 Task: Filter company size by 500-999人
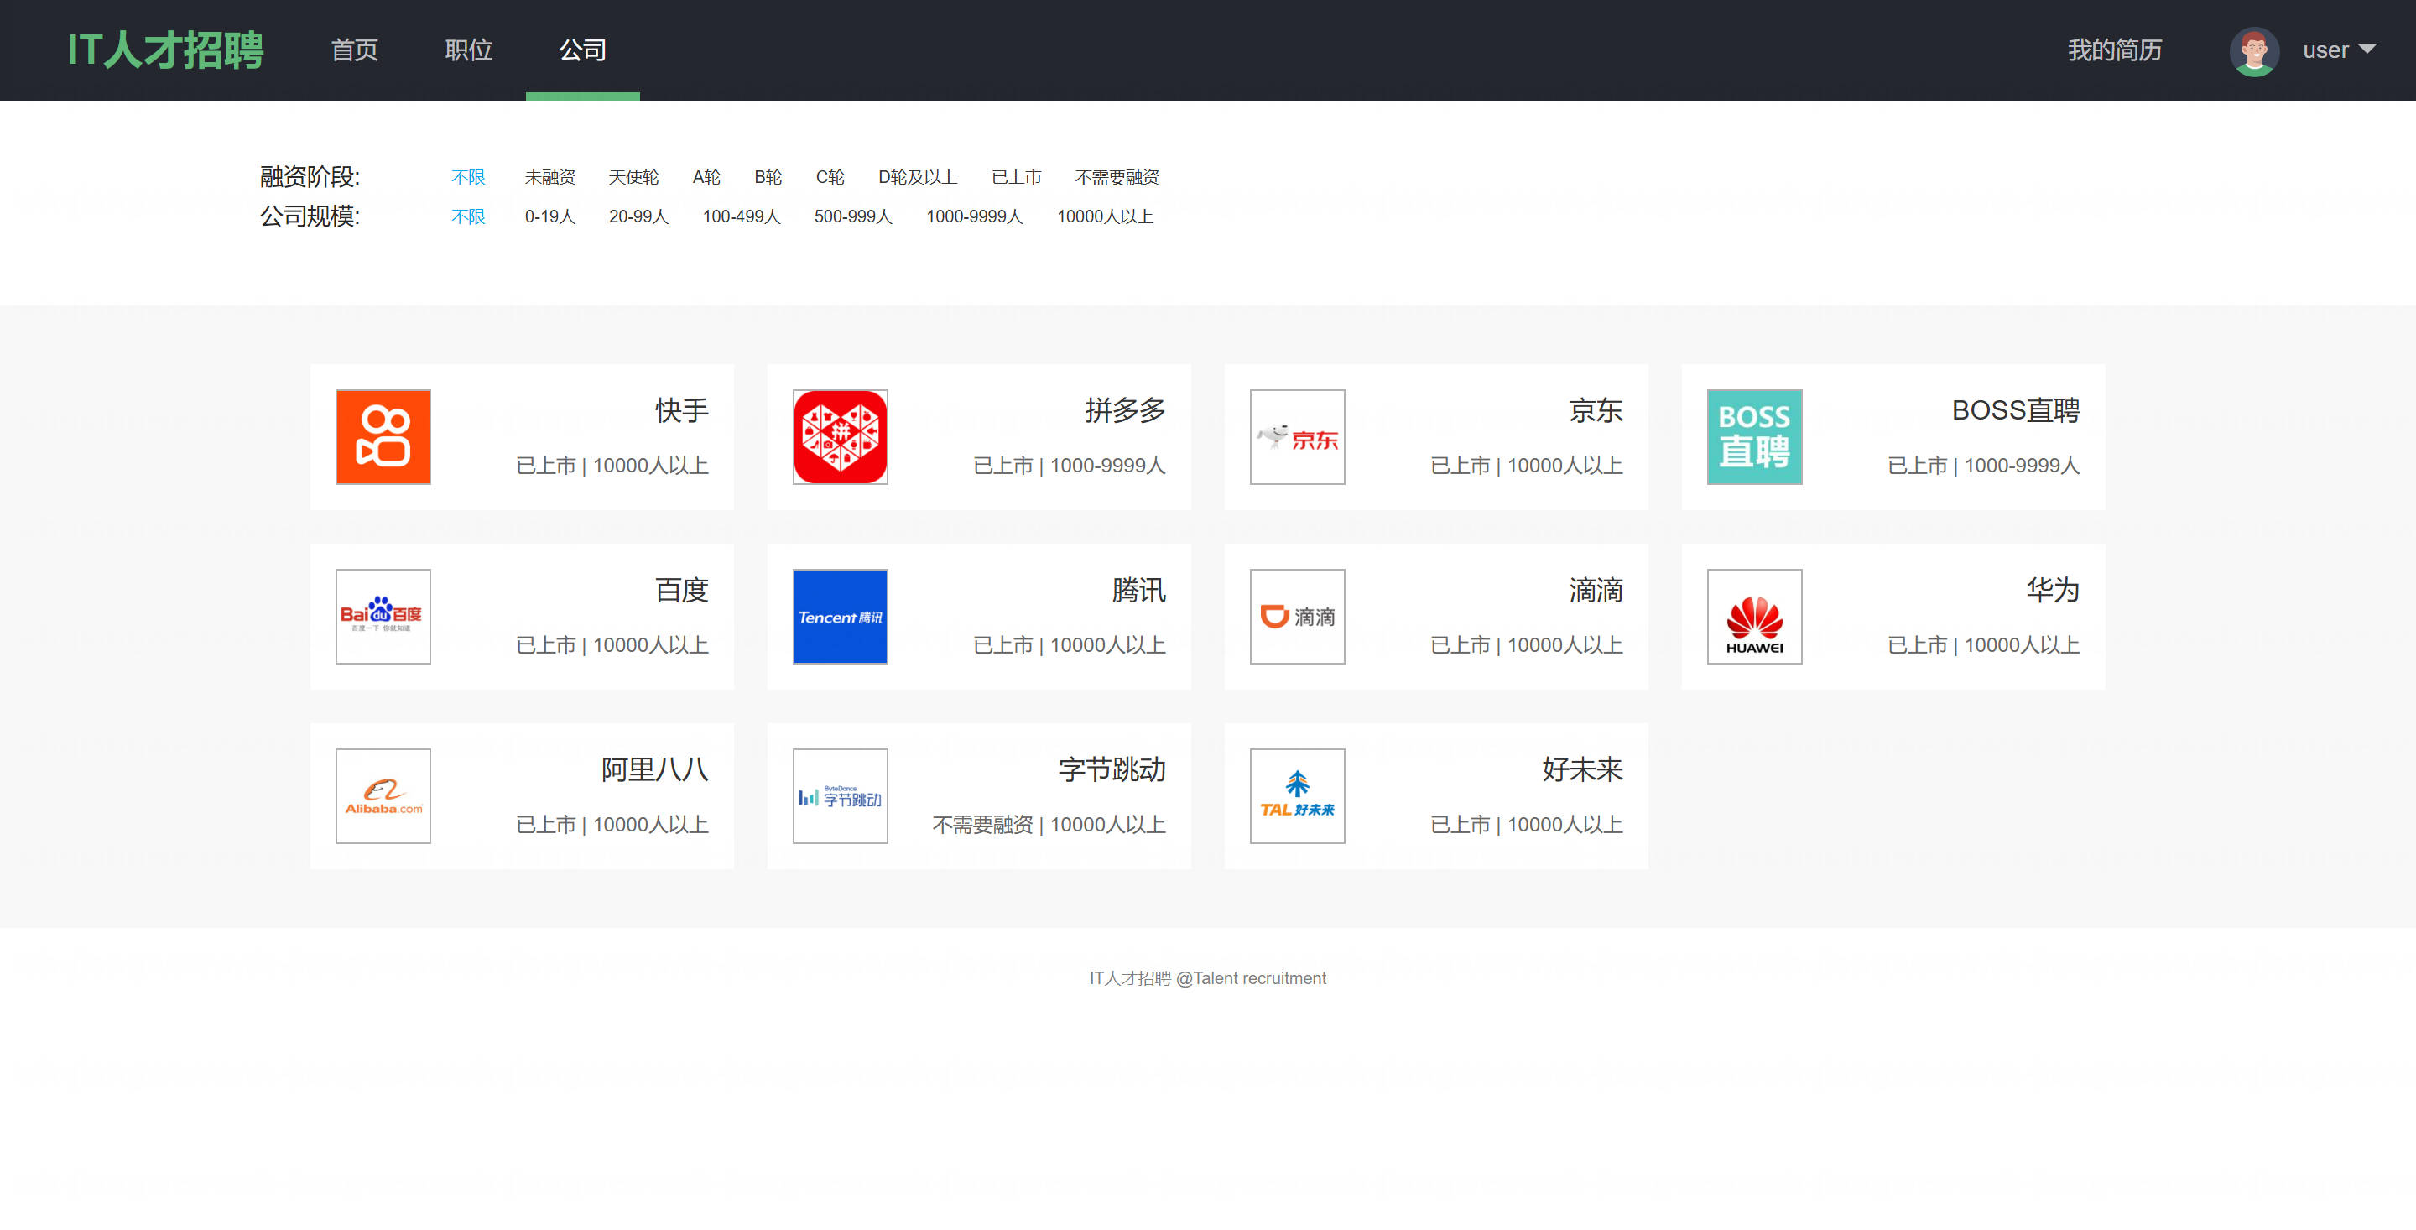click(x=853, y=216)
